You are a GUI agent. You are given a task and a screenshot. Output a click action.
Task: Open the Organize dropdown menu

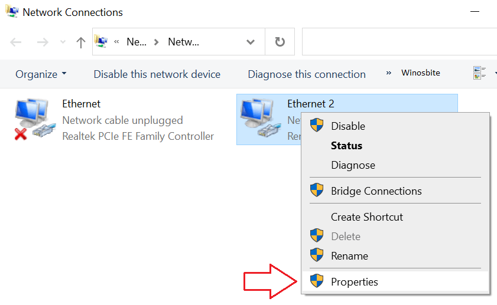click(41, 74)
